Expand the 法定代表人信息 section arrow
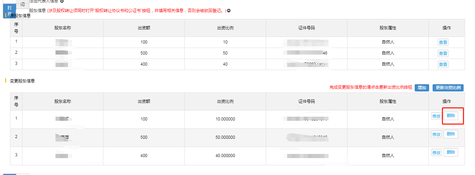 pos(62,1)
